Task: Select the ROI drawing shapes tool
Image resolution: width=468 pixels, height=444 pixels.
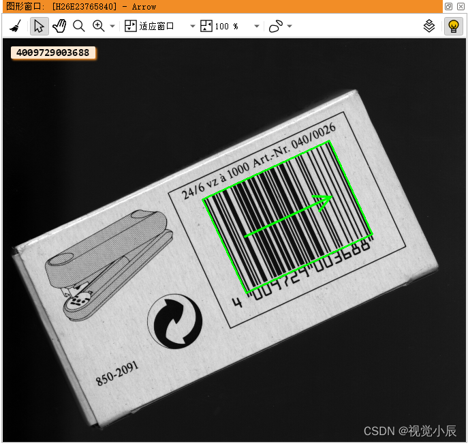Action: click(x=276, y=26)
